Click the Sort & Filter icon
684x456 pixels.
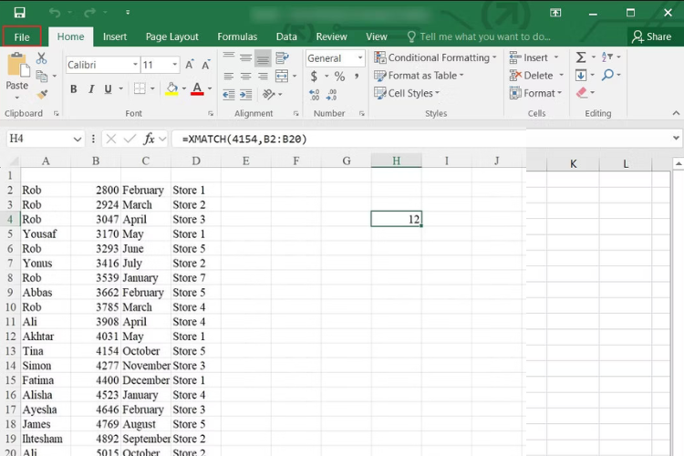click(607, 57)
